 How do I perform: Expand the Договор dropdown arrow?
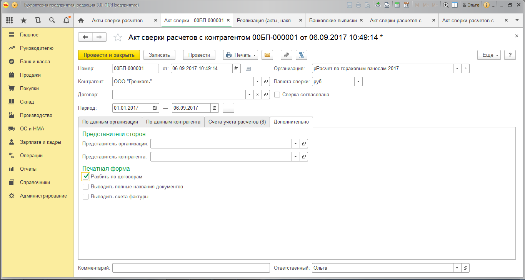(250, 95)
